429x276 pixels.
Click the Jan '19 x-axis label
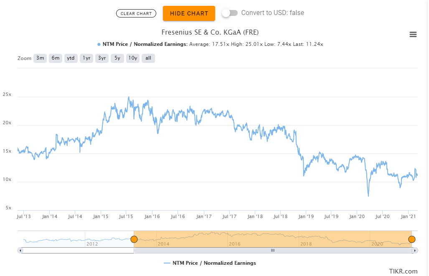point(306,216)
